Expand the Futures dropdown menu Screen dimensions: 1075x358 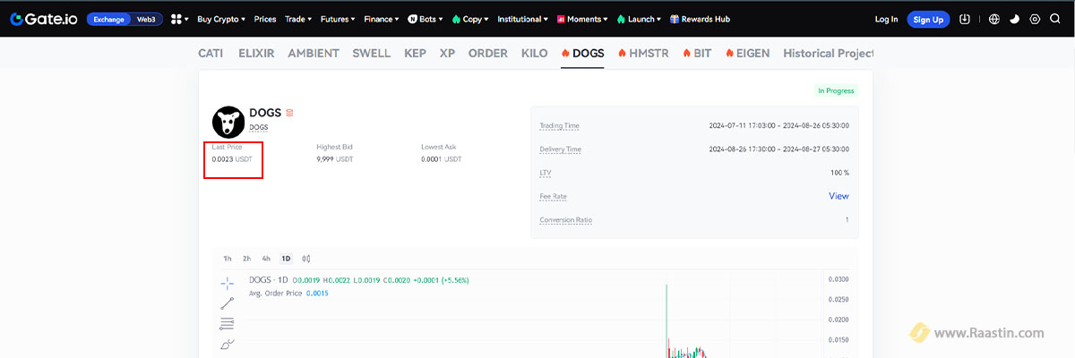338,19
